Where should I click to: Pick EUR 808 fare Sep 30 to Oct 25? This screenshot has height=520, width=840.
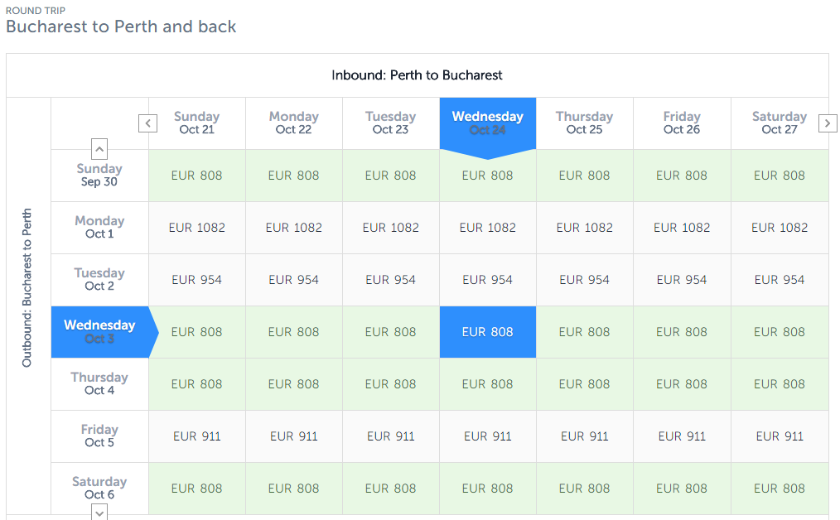coord(585,175)
